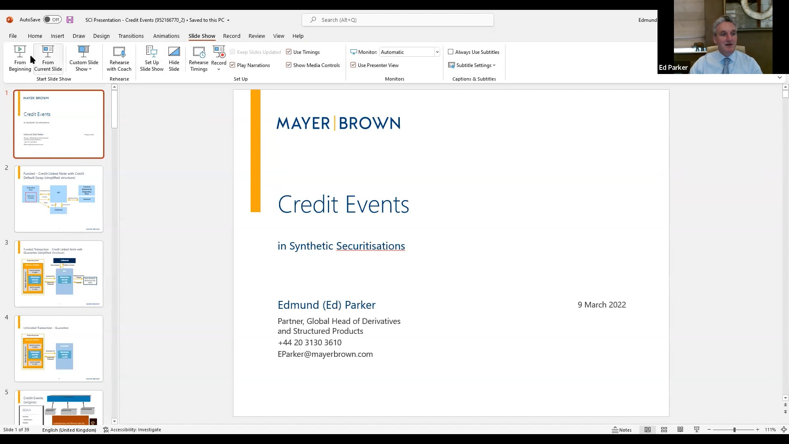789x444 pixels.
Task: Toggle AutoSave switch
Action: pyautogui.click(x=52, y=20)
